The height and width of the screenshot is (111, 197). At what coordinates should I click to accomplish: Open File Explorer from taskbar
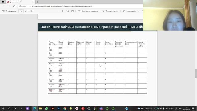(x=41, y=109)
